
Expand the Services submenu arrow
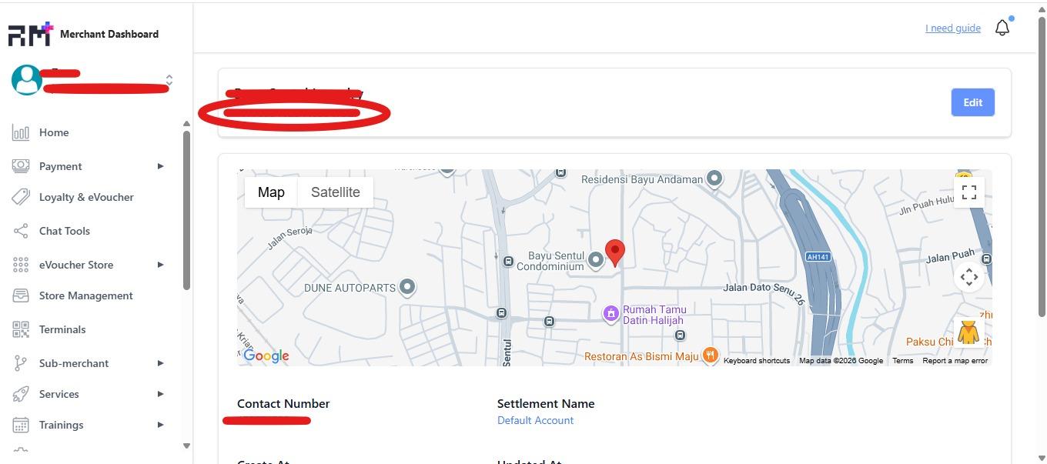click(x=160, y=394)
